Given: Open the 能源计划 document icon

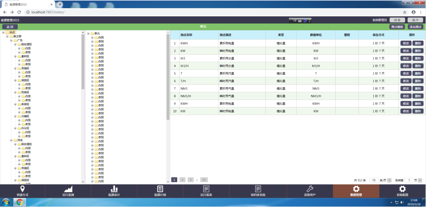Looking at the screenshot, I should tap(160, 189).
